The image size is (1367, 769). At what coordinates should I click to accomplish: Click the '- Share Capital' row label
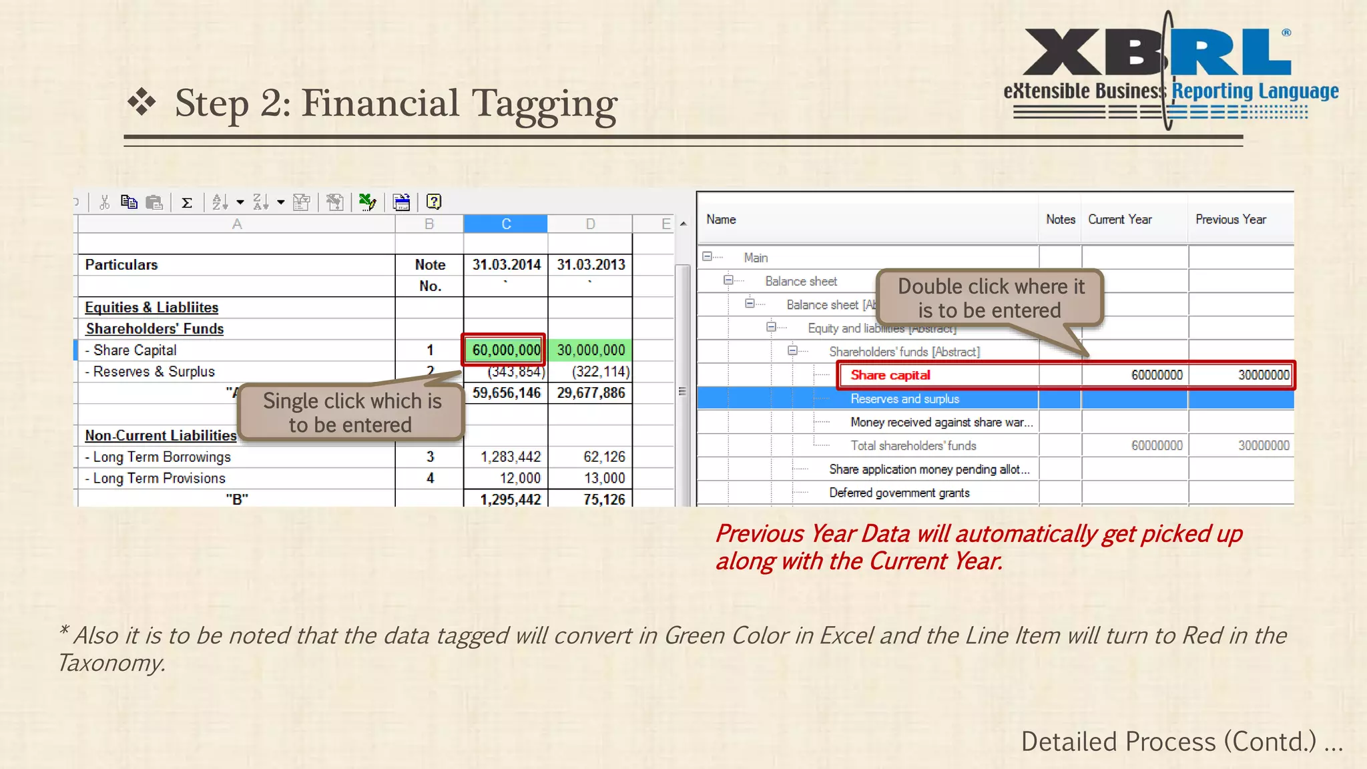click(x=131, y=350)
